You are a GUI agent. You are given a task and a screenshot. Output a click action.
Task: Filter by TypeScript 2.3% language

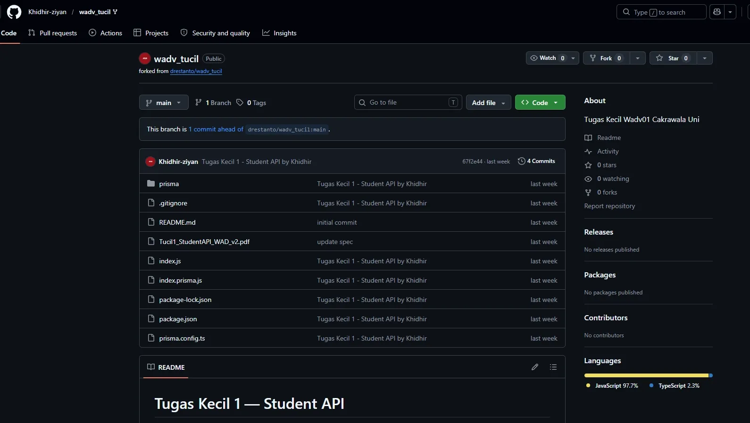[675, 385]
